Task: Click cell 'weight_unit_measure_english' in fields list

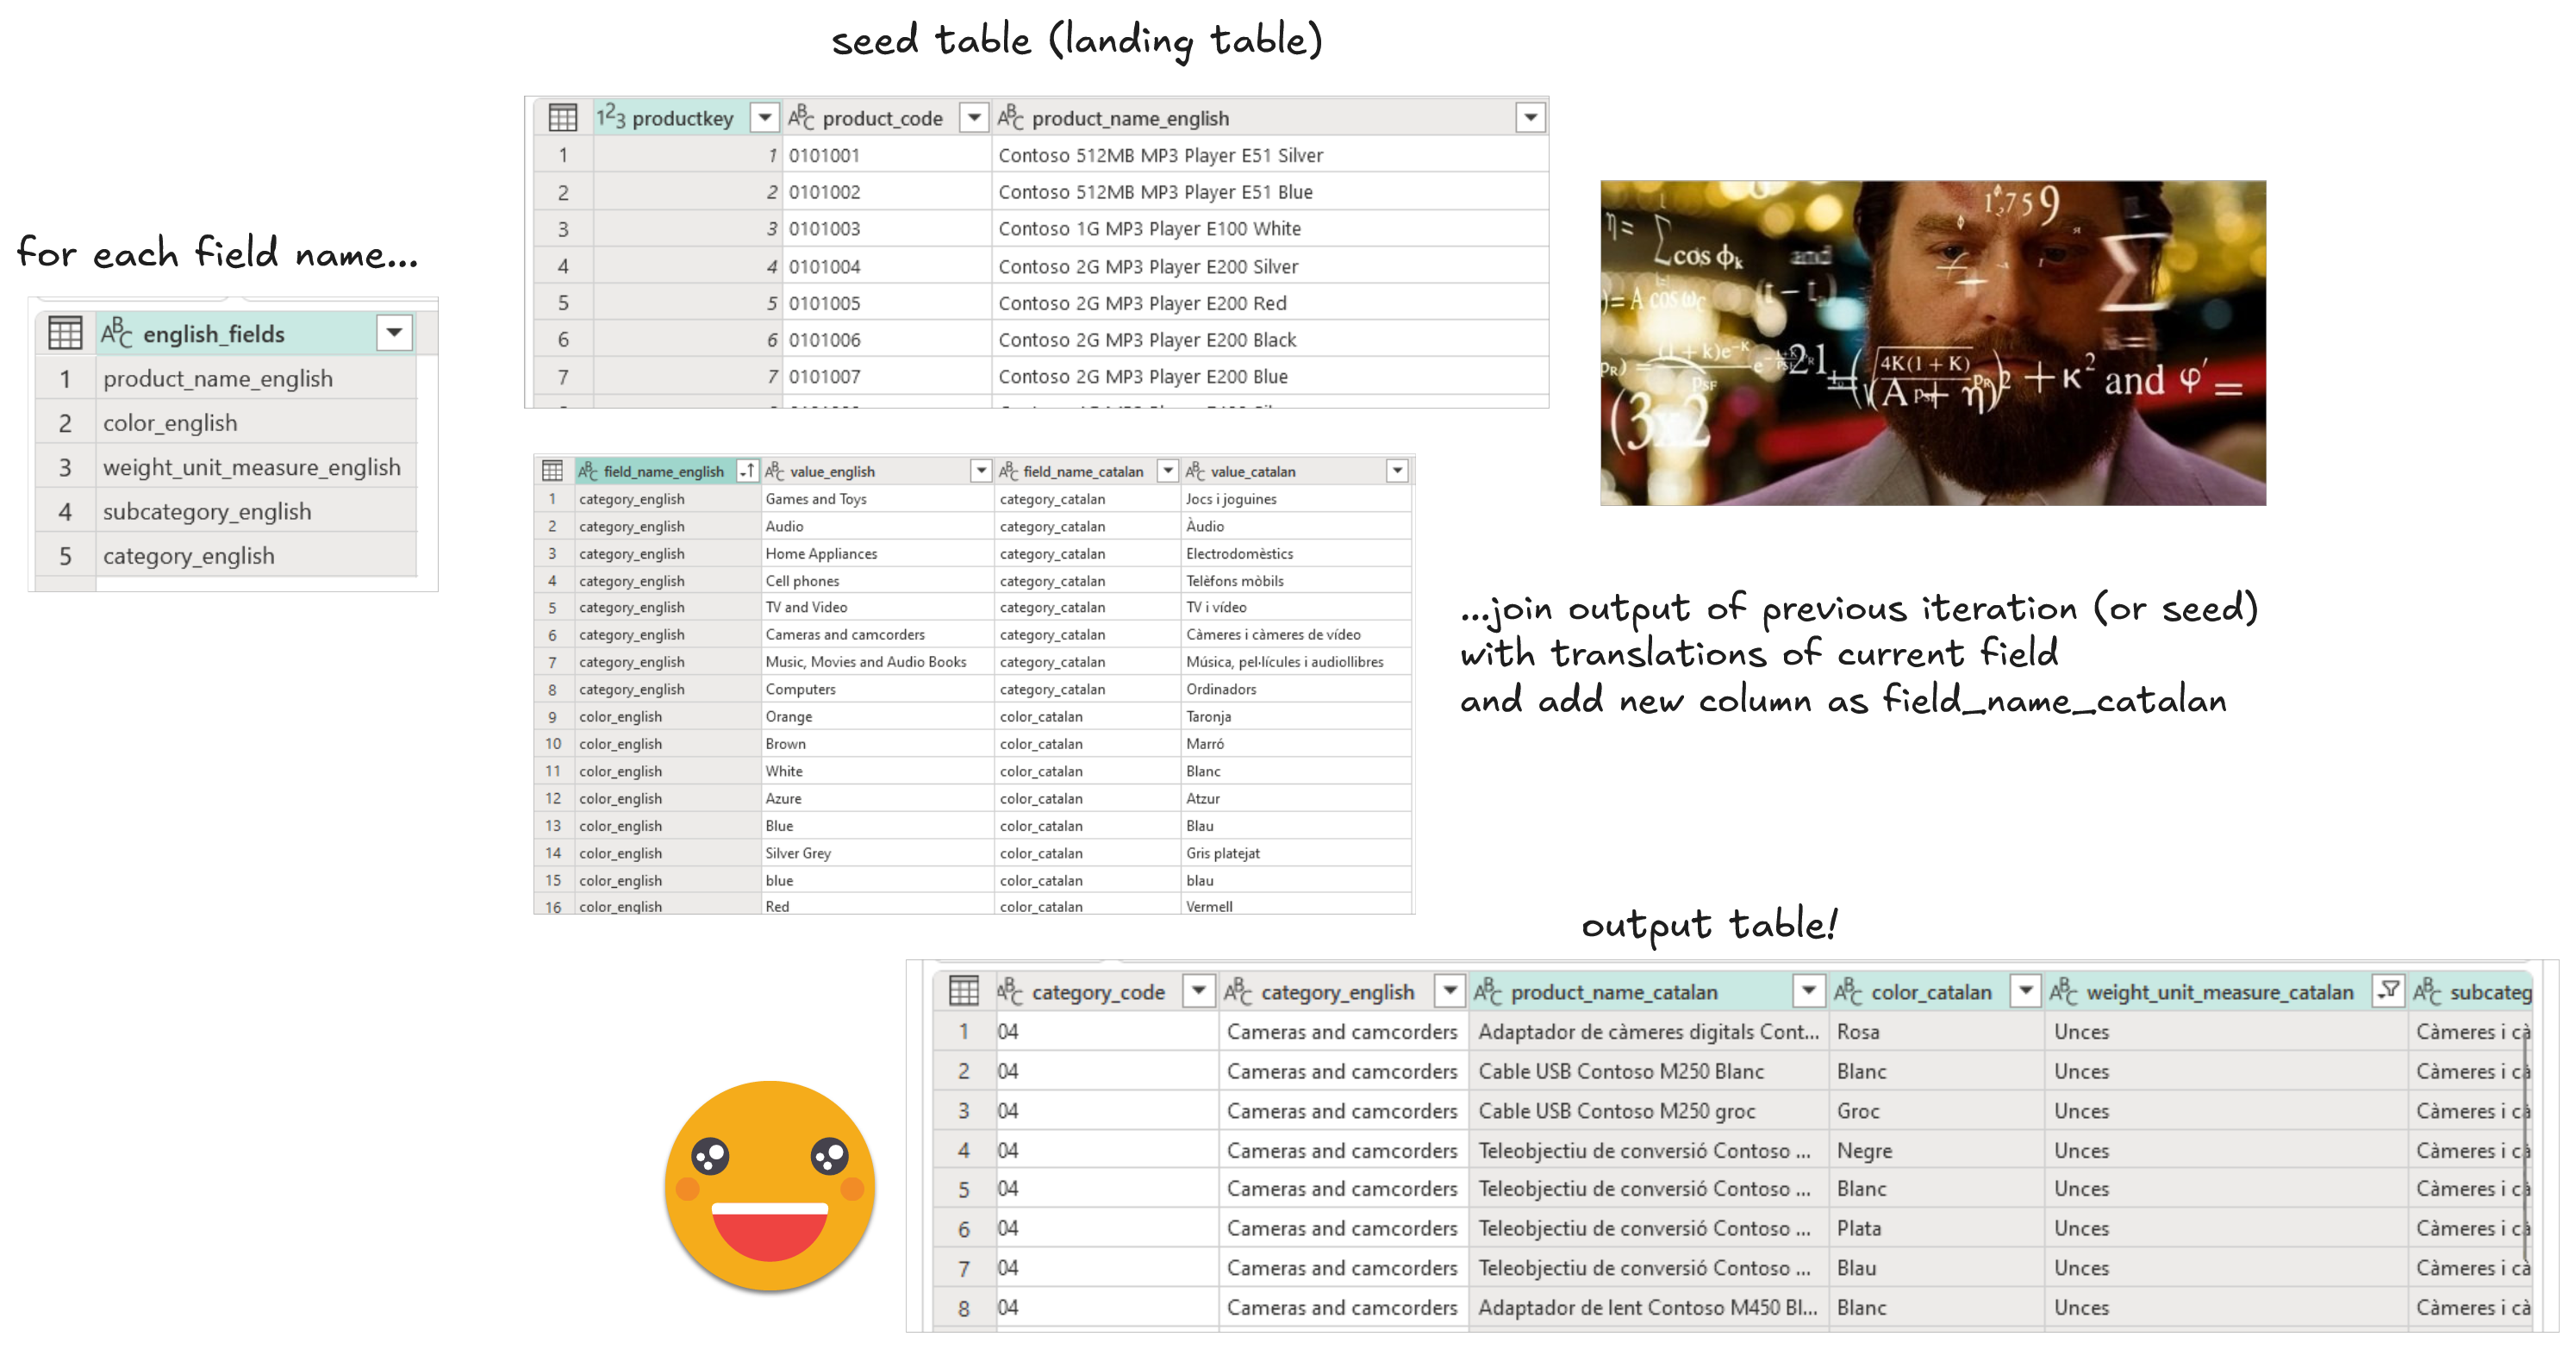Action: [x=251, y=467]
